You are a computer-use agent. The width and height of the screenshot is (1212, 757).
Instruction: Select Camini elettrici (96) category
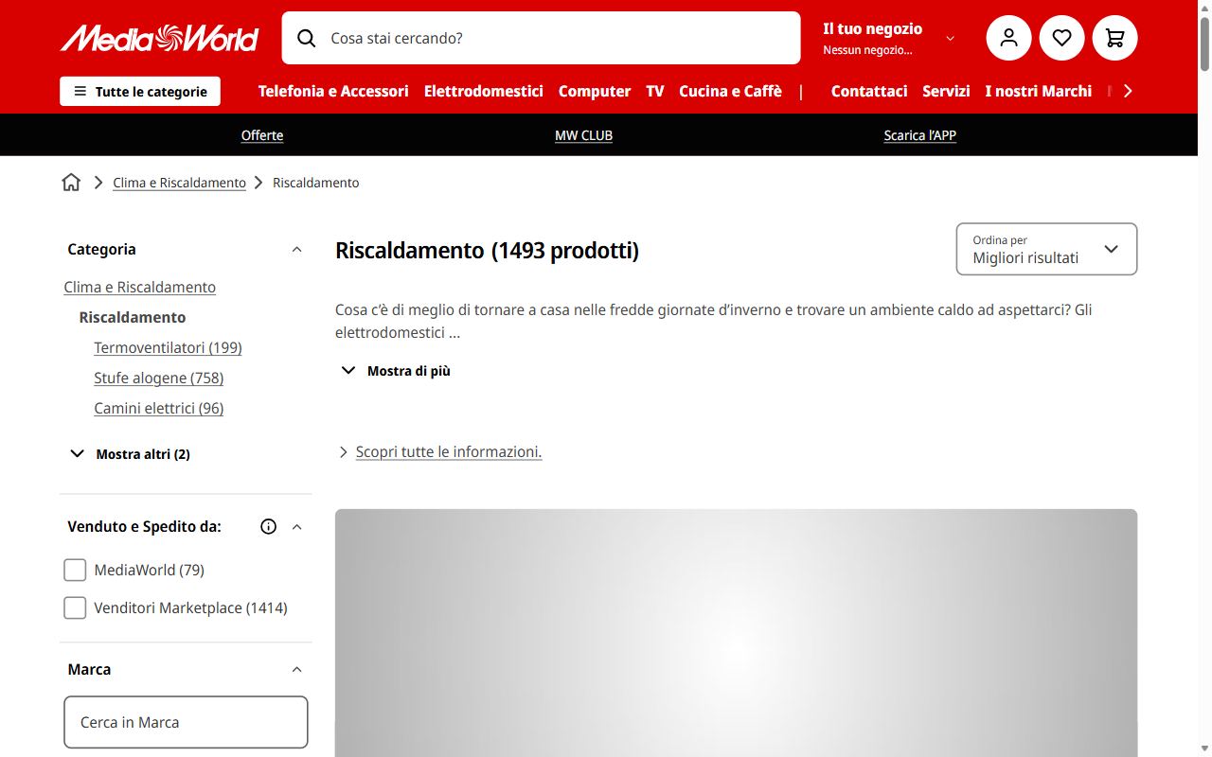point(158,408)
